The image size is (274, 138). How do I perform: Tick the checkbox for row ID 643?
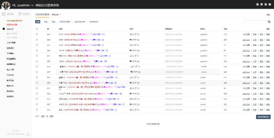[x=37, y=40]
